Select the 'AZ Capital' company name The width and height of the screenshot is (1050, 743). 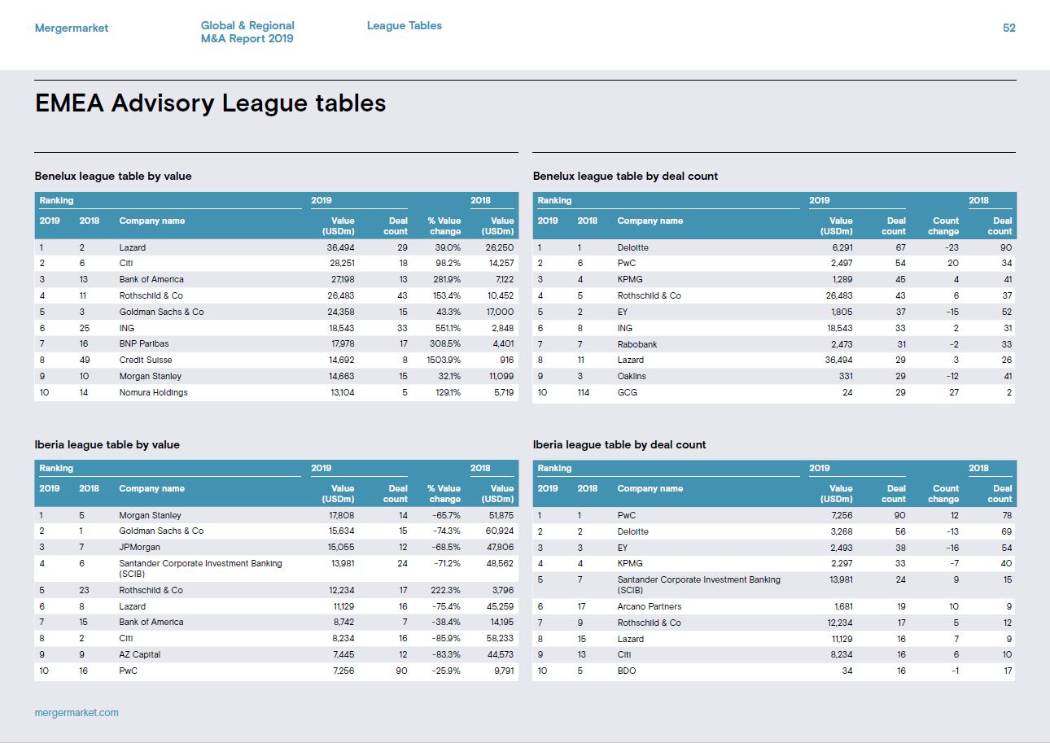(x=140, y=654)
